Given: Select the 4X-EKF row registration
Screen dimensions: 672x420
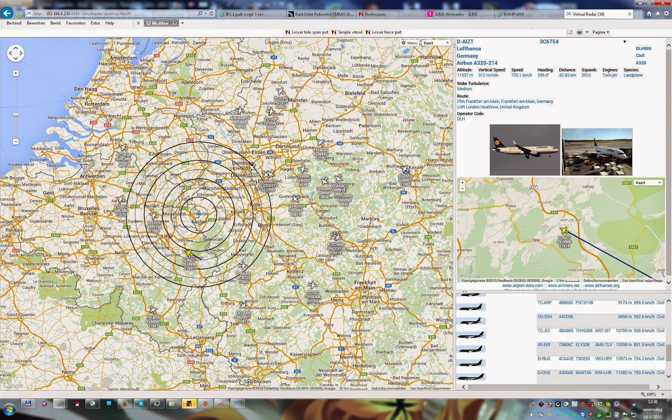Looking at the screenshot, I should (x=544, y=345).
